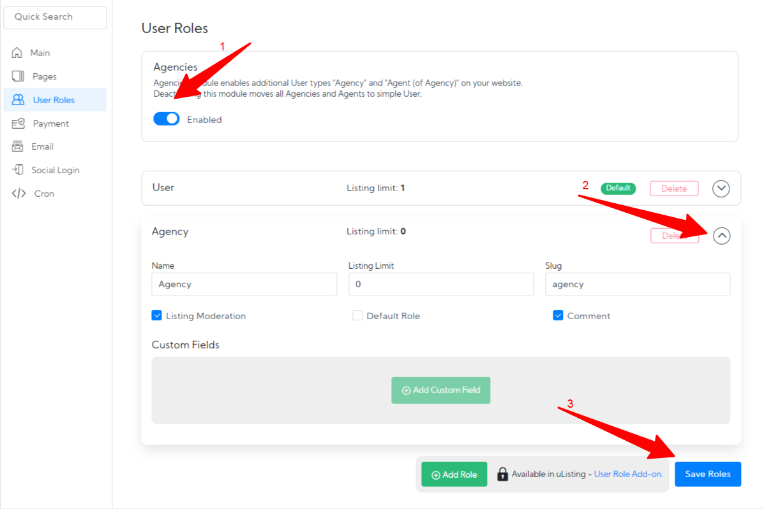Check the Default Role checkbox
Viewport: 764px width, 509px height.
coord(357,315)
